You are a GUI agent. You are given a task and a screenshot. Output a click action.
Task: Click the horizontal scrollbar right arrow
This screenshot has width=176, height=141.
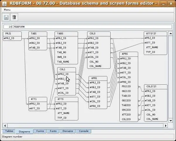click(x=165, y=125)
